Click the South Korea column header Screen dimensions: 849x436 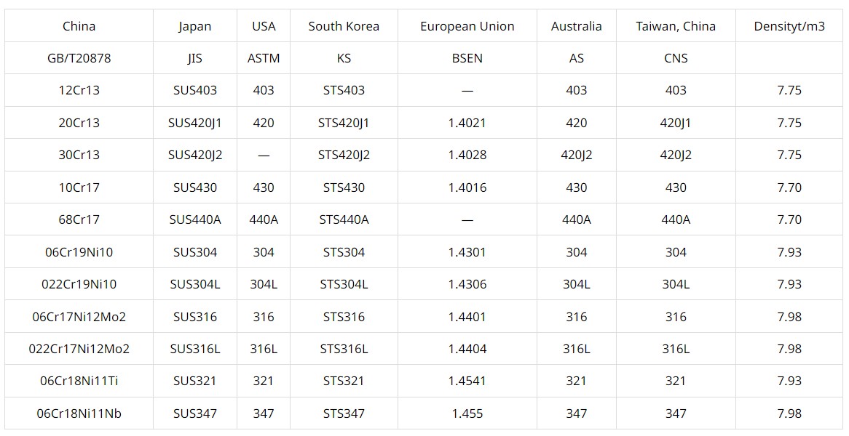tap(344, 26)
